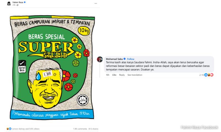The height and width of the screenshot is (132, 221).
Task: Reply to Mohamad Sabu's comment
Action: click(122, 75)
